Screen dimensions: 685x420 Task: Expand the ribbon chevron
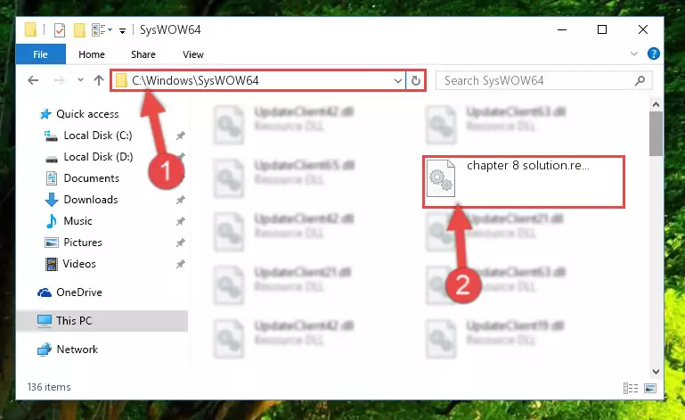tap(634, 54)
